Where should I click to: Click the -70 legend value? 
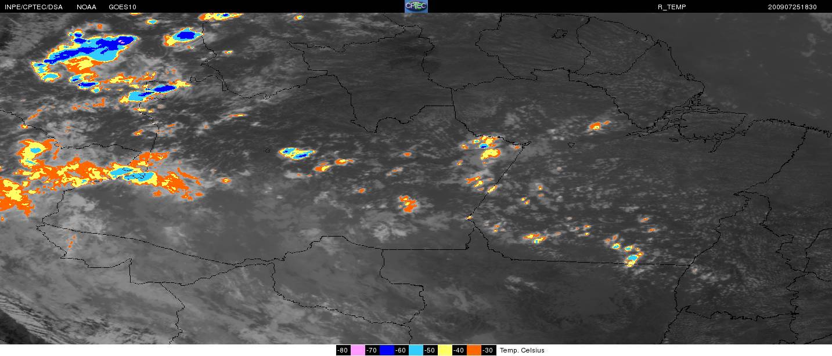[372, 350]
